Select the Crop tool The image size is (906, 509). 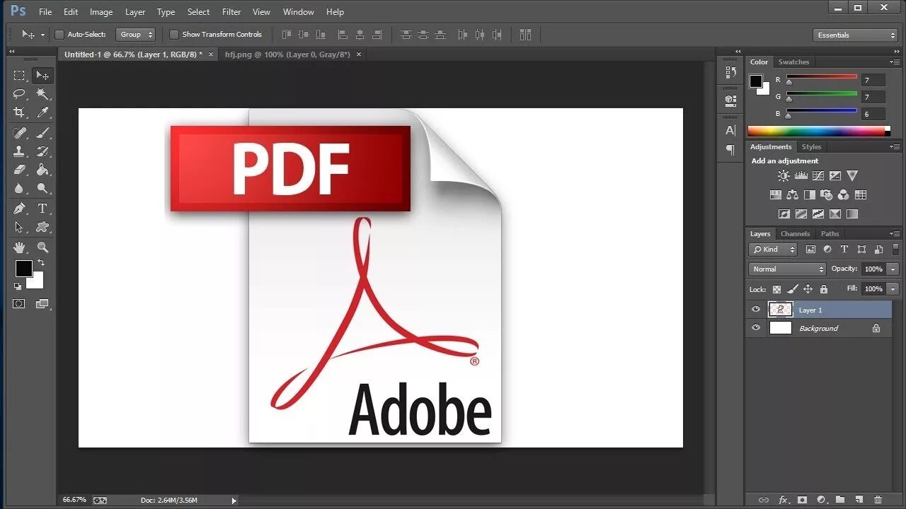[x=19, y=112]
